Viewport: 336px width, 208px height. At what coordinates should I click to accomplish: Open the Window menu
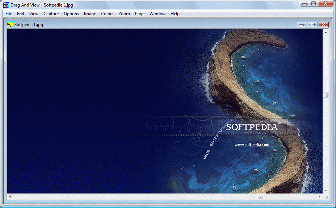pyautogui.click(x=157, y=14)
